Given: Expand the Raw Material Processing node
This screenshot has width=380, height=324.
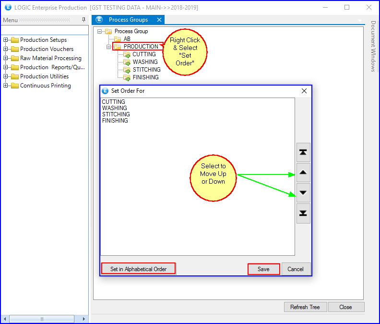Looking at the screenshot, I should click(x=5, y=58).
